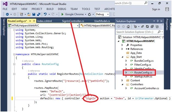Click the Sign in link
Image resolution: width=172 pixels, height=112 pixels.
coord(156,9)
